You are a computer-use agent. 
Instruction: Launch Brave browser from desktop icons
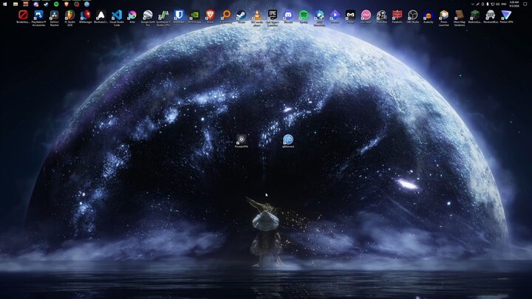coord(211,16)
